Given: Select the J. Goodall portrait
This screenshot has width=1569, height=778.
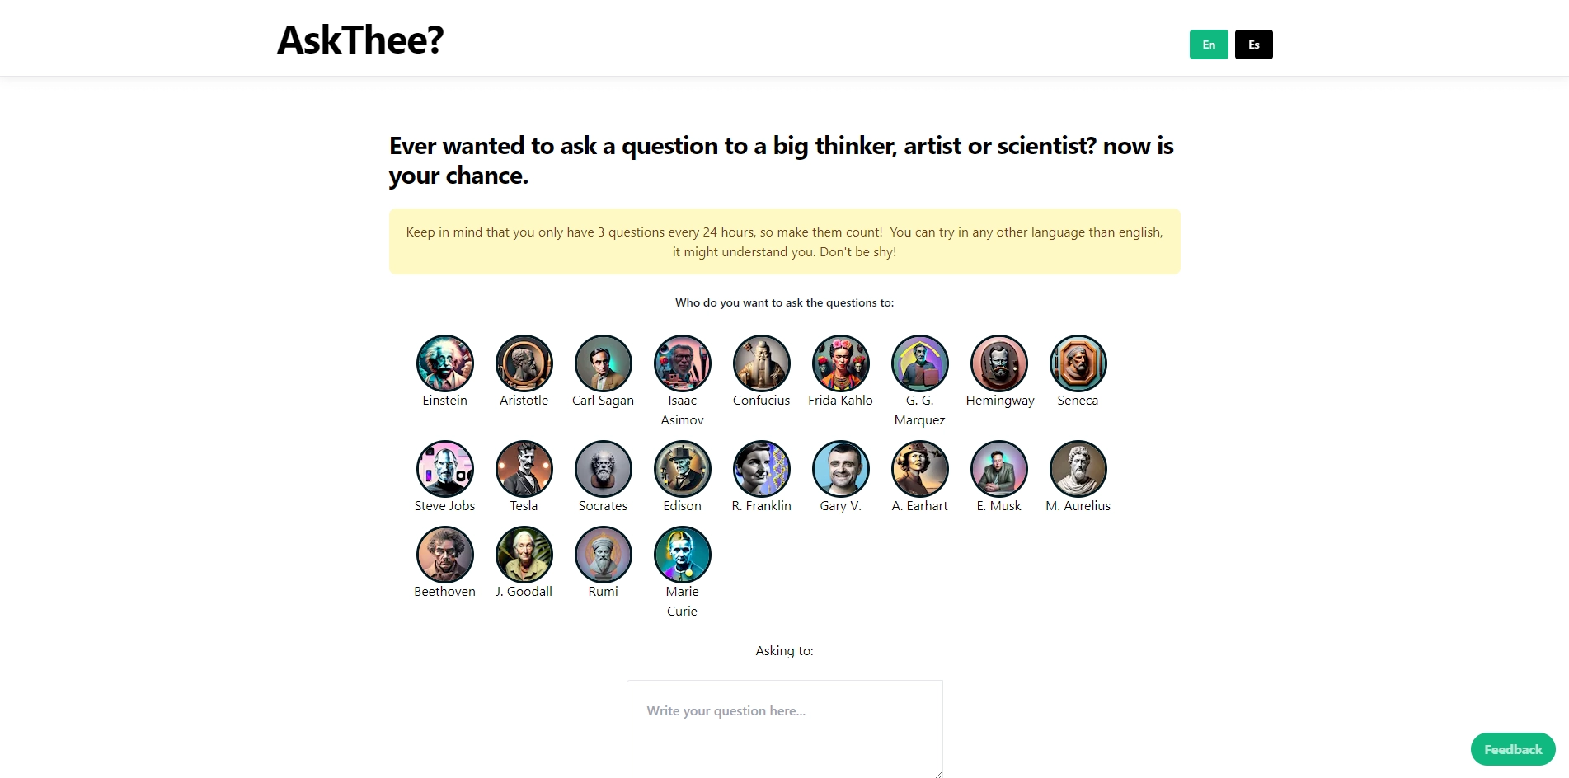Looking at the screenshot, I should coord(524,555).
